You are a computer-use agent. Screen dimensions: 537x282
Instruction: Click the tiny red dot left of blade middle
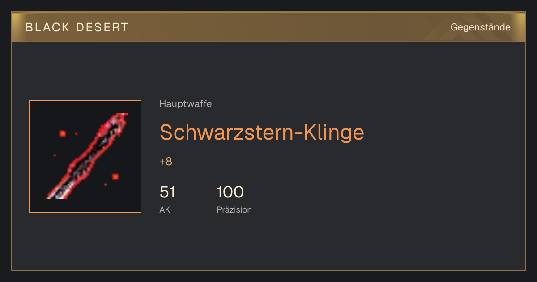[55, 155]
